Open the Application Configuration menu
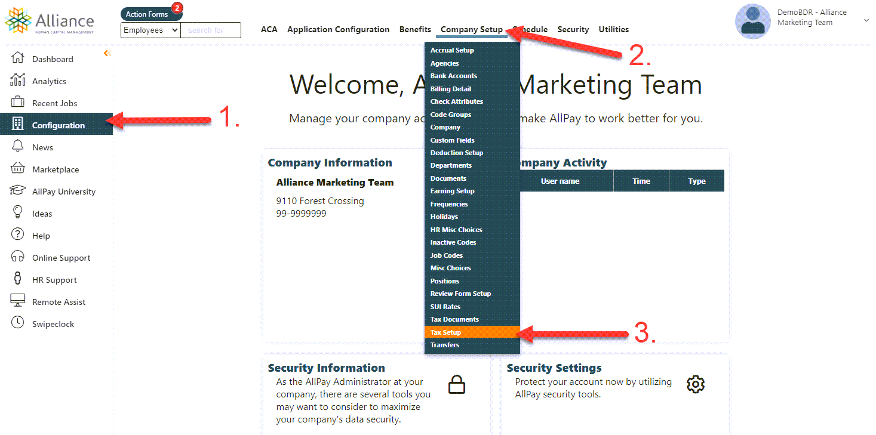876x435 pixels. pos(339,29)
